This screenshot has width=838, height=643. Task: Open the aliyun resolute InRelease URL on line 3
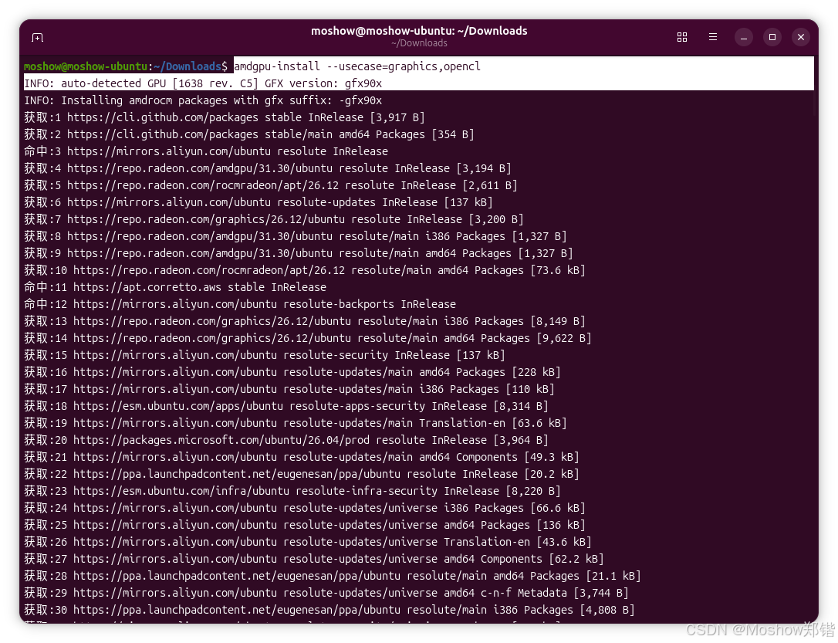pos(169,151)
